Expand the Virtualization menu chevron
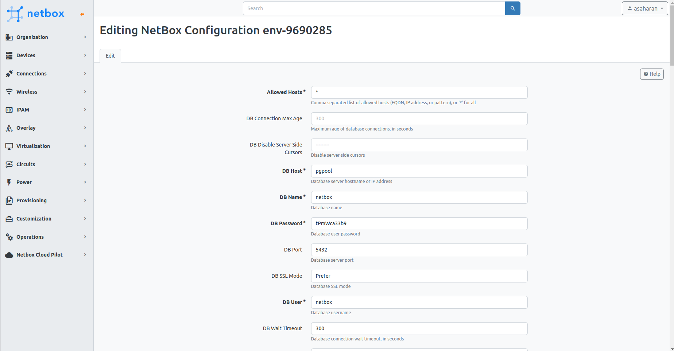674x351 pixels. (85, 146)
